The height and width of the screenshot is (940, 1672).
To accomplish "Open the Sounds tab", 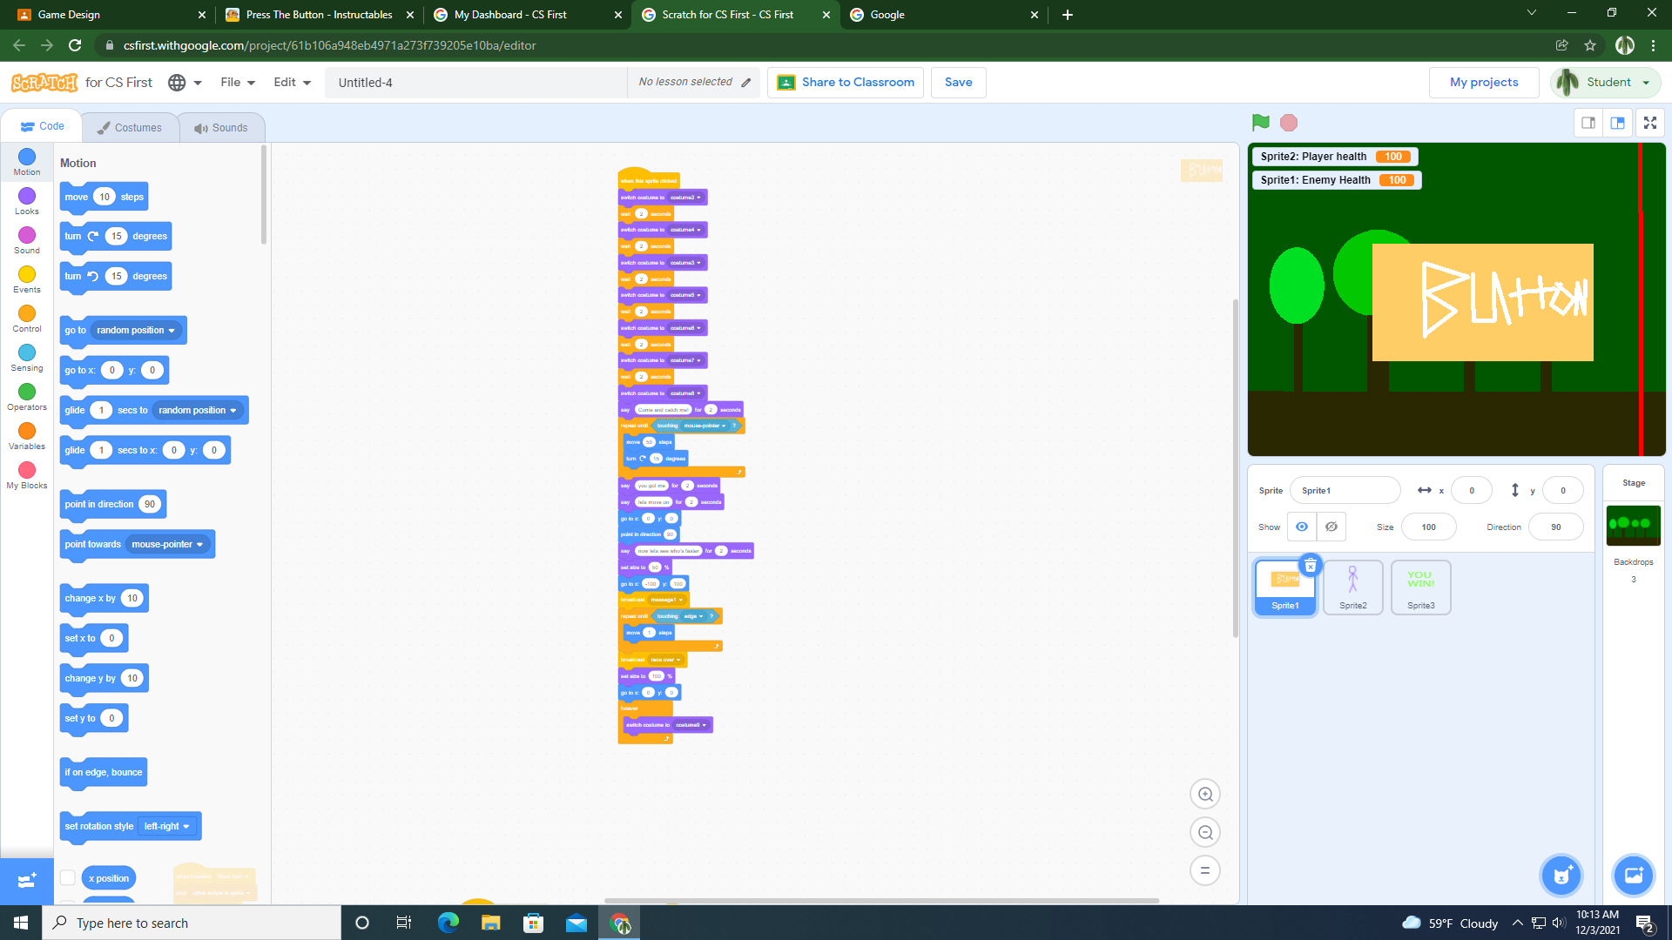I will click(x=222, y=127).
